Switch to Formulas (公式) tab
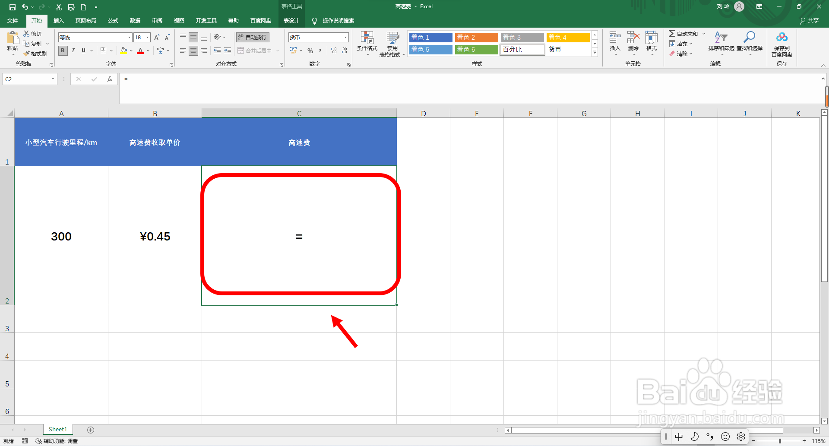This screenshot has height=446, width=829. click(x=113, y=21)
